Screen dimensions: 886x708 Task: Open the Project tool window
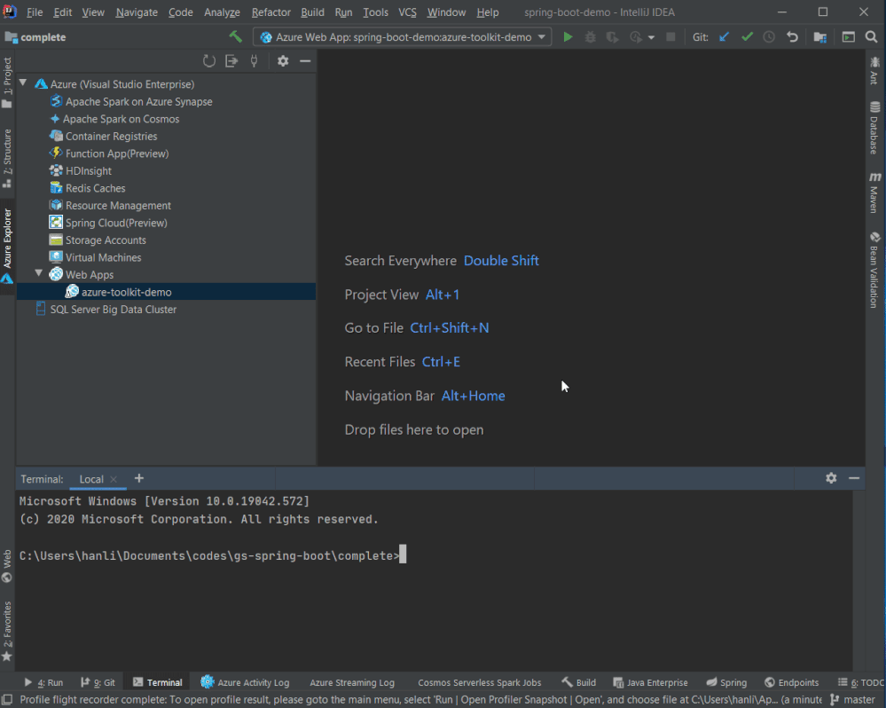coord(7,83)
